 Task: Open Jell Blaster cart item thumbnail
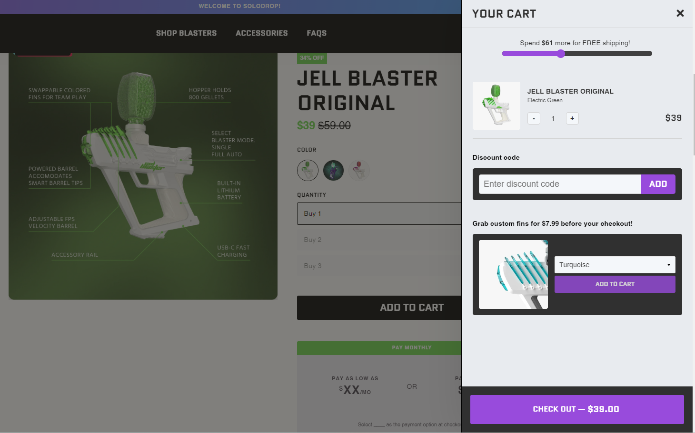(x=496, y=106)
